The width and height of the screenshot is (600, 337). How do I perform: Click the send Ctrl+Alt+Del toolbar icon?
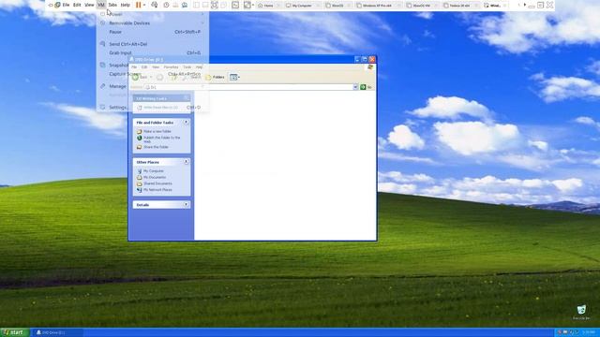tap(154, 5)
